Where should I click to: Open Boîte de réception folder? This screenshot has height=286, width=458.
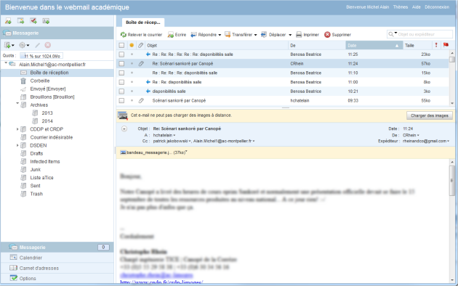click(49, 73)
